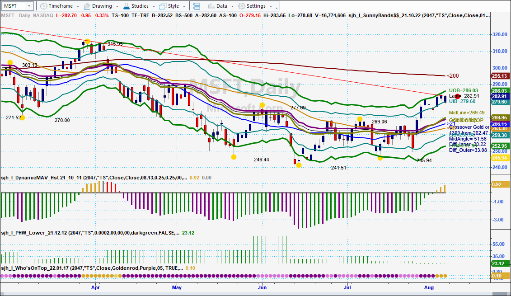This screenshot has height=296, width=511.
Task: Click the NASDAQ exchange label
Action: click(x=43, y=15)
